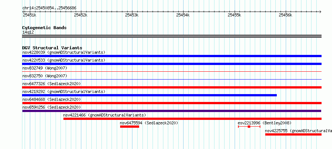The width and height of the screenshot is (332, 149).
Task: Click the red bar under nsv4221466
Action: [192, 119]
